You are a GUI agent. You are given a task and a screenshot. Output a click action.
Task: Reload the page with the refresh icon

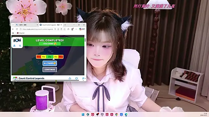click(17, 29)
